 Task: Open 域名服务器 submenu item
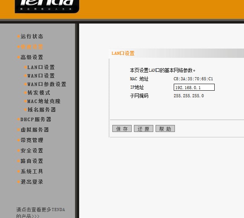pos(42,110)
